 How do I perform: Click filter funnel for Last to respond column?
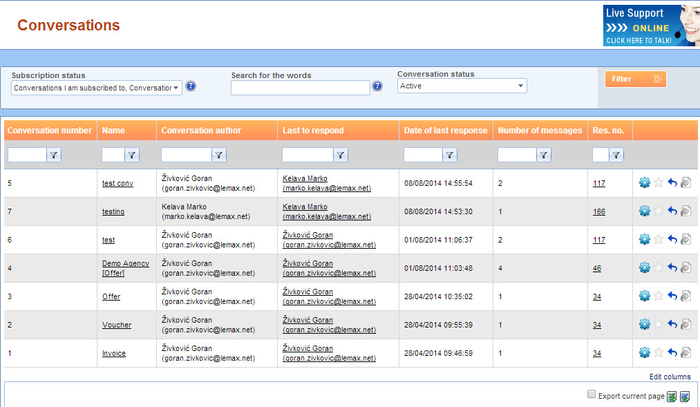pos(341,155)
